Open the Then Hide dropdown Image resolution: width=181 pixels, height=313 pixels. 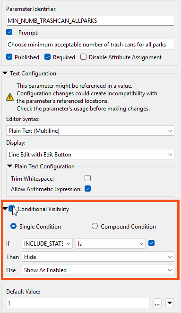tap(98, 257)
